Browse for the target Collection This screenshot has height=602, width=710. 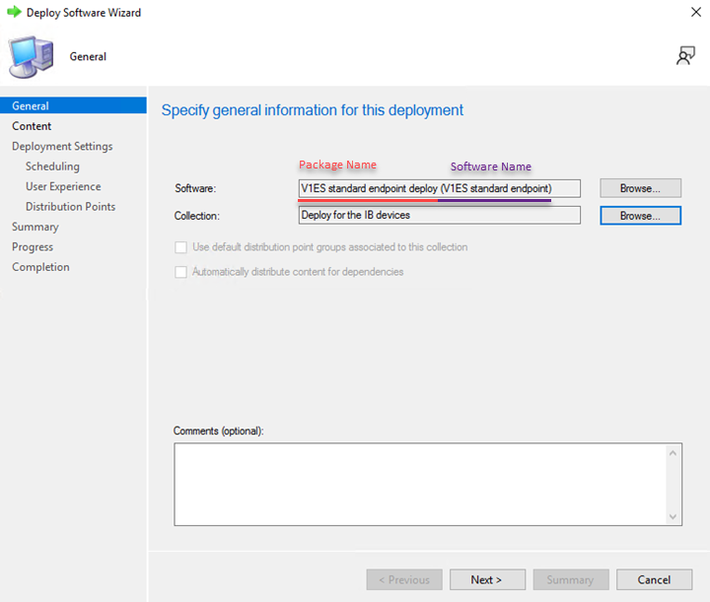(x=640, y=215)
